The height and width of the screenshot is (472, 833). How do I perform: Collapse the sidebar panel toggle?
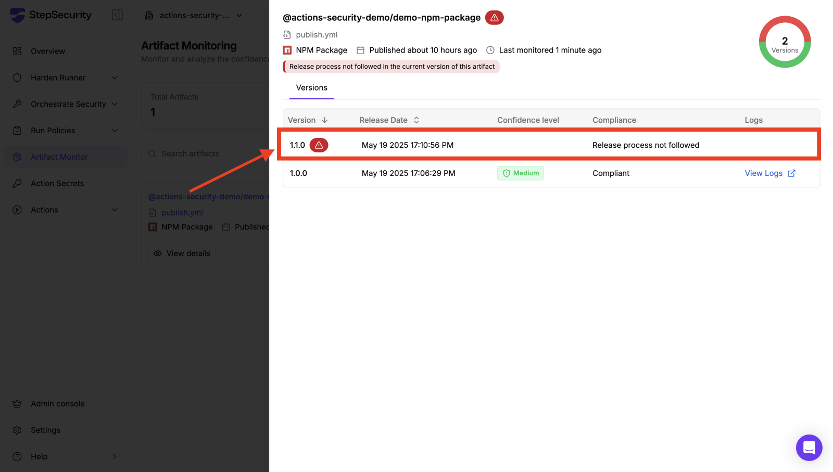coord(118,15)
